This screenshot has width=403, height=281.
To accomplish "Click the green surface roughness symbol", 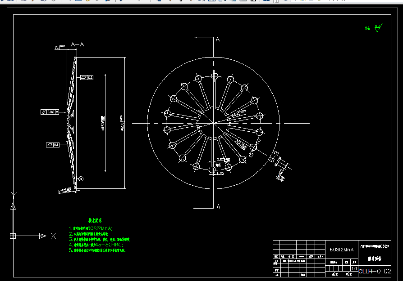I will (x=378, y=28).
